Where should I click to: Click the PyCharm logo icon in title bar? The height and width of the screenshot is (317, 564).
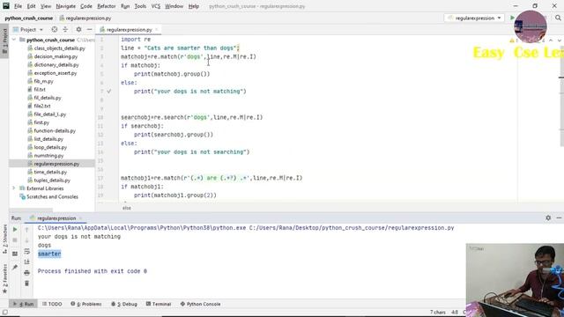(6, 6)
